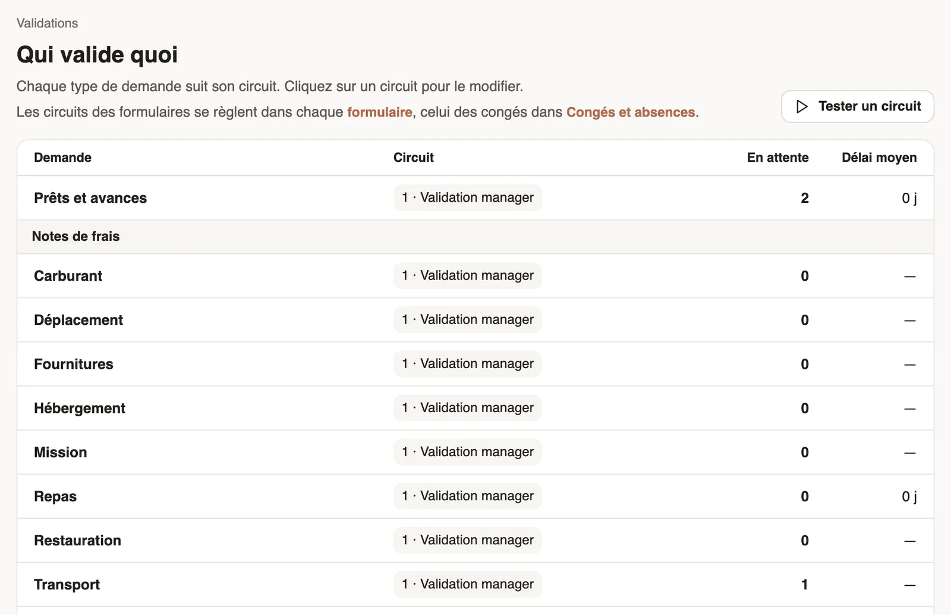Select the Restauration row name
This screenshot has height=615, width=951.
coord(77,540)
